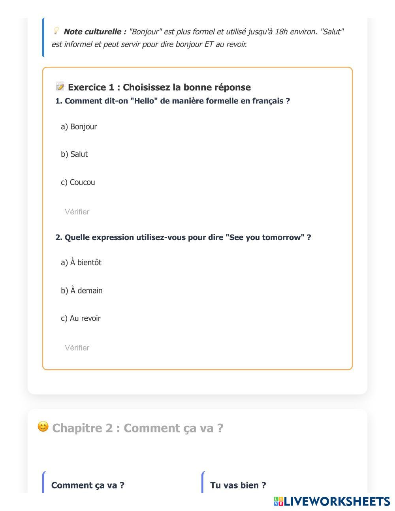
Task: Choose option b) À demain
Action: click(82, 291)
